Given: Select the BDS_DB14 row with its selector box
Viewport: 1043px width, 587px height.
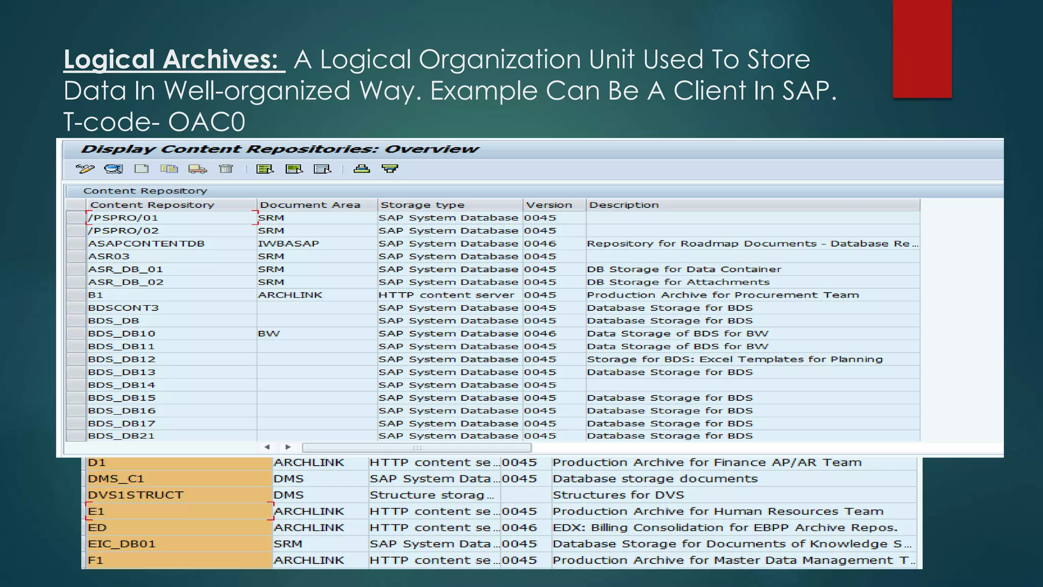Looking at the screenshot, I should (x=76, y=385).
